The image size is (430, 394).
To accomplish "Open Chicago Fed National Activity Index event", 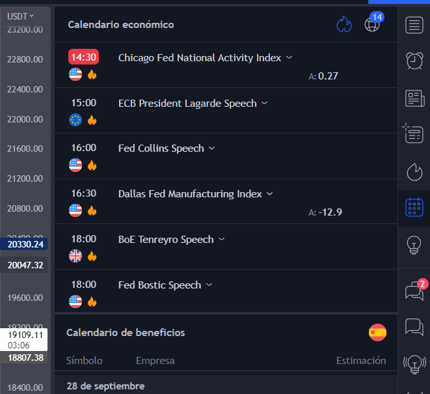I will (x=200, y=58).
